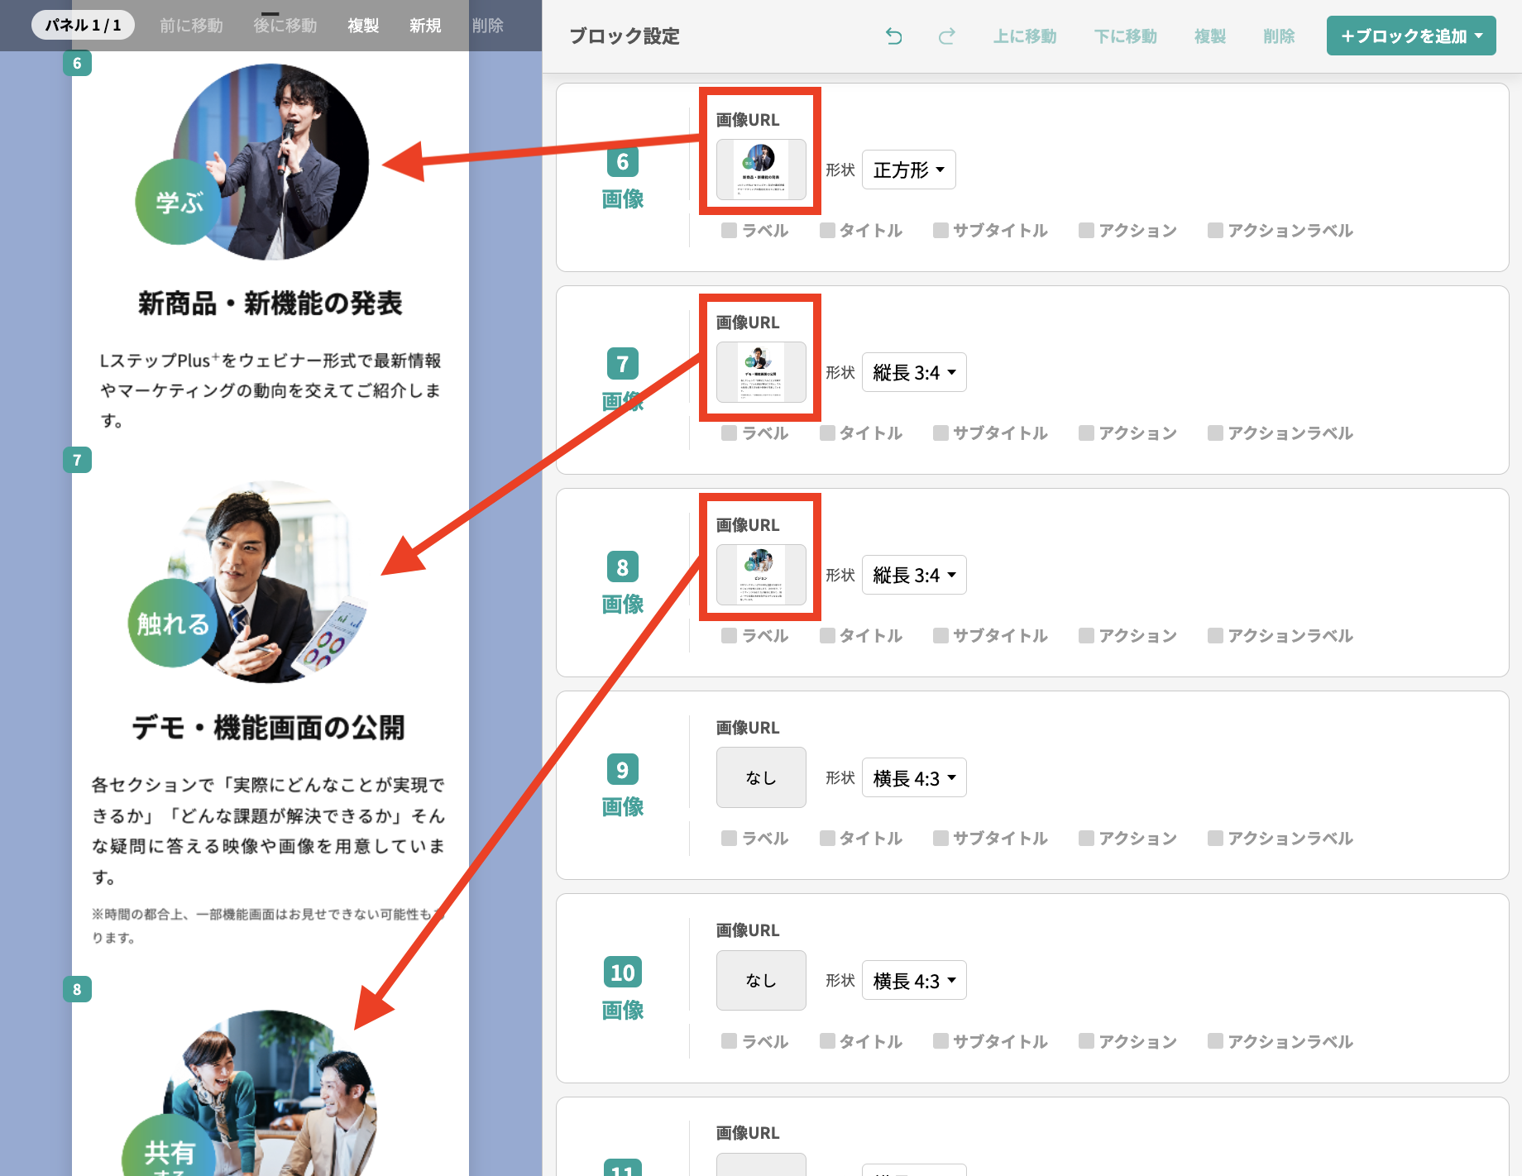The image size is (1522, 1176).
Task: Click 削除 in panel toolbar
Action: point(488,26)
